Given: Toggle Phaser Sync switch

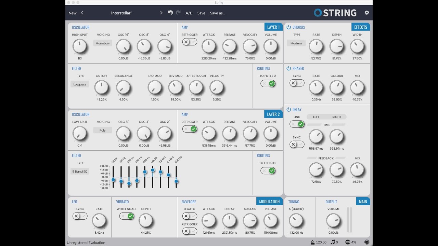Looking at the screenshot, I should click(297, 83).
